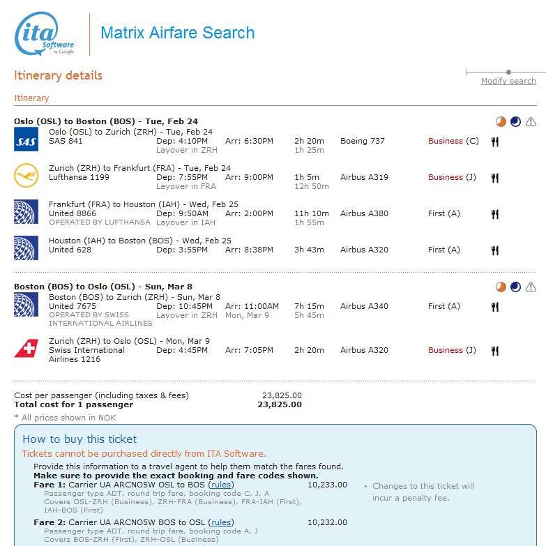Viewport: 546px width, 546px height.
Task: Click the United logo beside flight 628
Action: point(26,248)
